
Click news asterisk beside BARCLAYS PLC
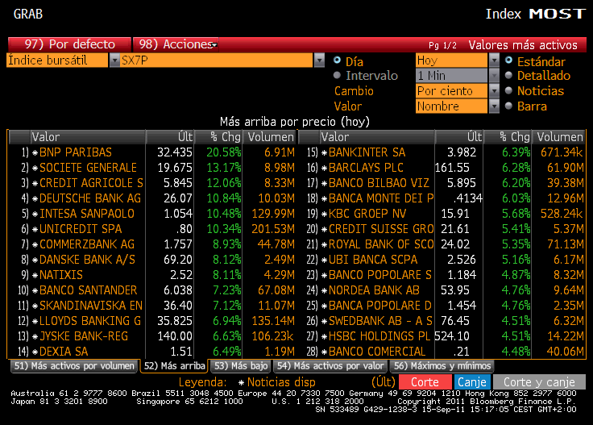pyautogui.click(x=324, y=168)
